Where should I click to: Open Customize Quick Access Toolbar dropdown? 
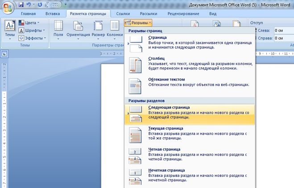coord(66,4)
